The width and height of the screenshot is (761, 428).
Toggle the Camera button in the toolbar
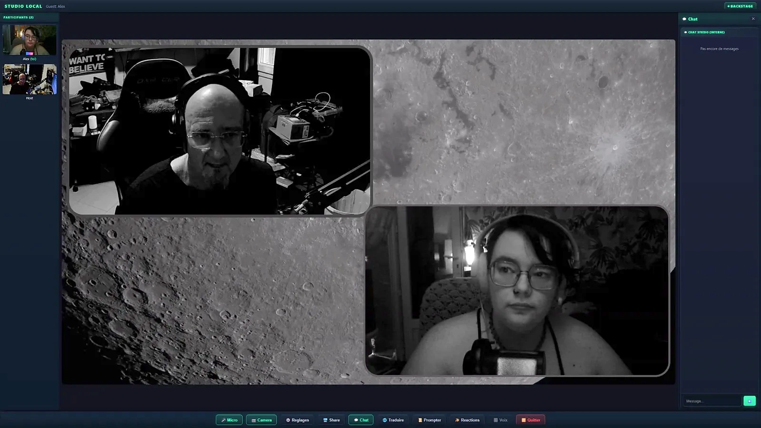tap(261, 420)
